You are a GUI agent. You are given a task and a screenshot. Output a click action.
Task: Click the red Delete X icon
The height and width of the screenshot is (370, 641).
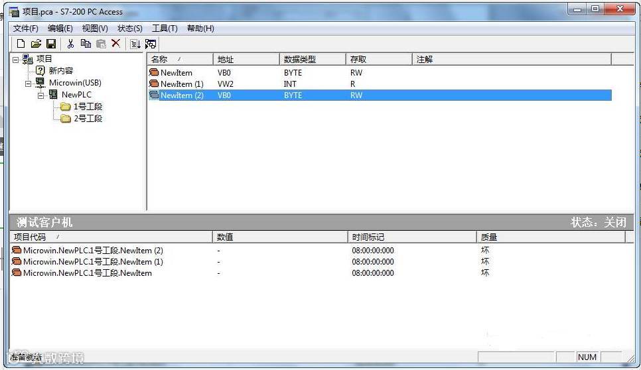(x=116, y=43)
